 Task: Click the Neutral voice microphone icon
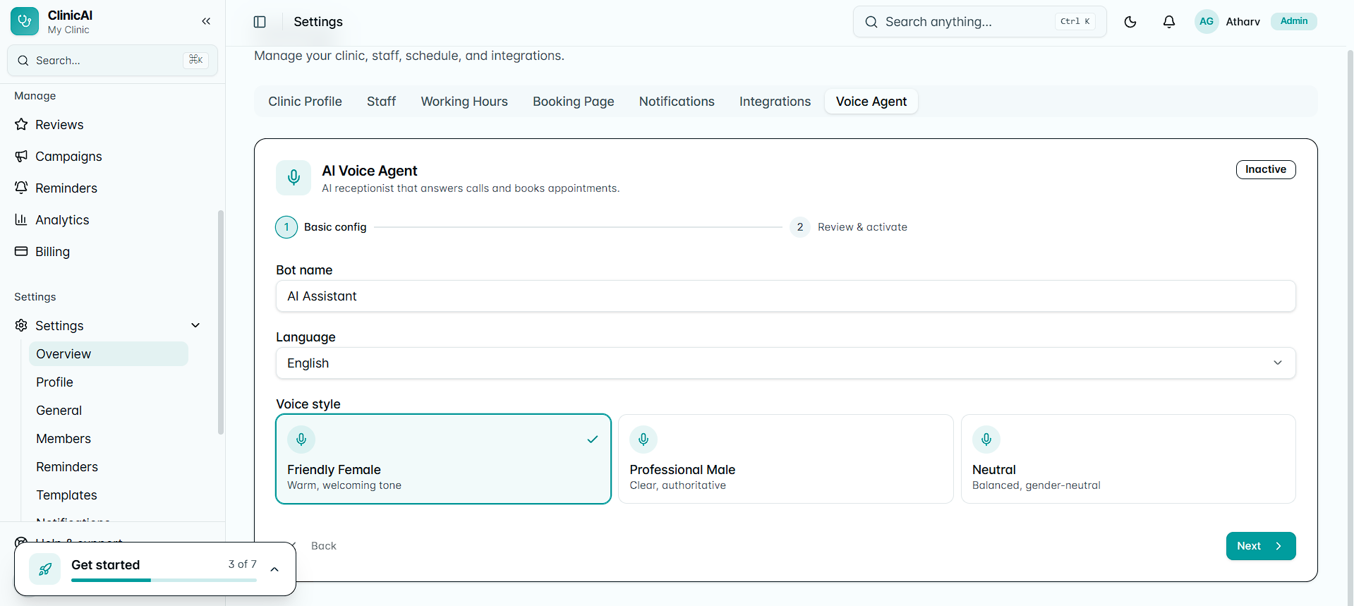986,440
